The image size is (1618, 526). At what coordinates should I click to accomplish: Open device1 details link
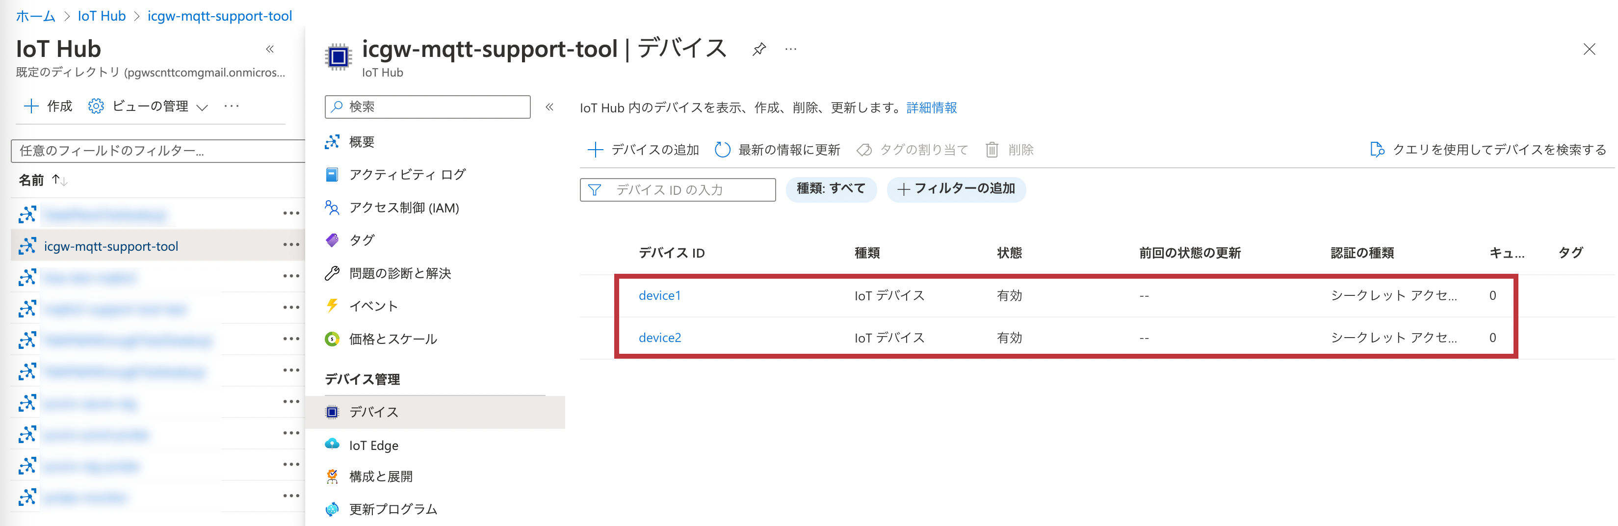[x=659, y=295]
